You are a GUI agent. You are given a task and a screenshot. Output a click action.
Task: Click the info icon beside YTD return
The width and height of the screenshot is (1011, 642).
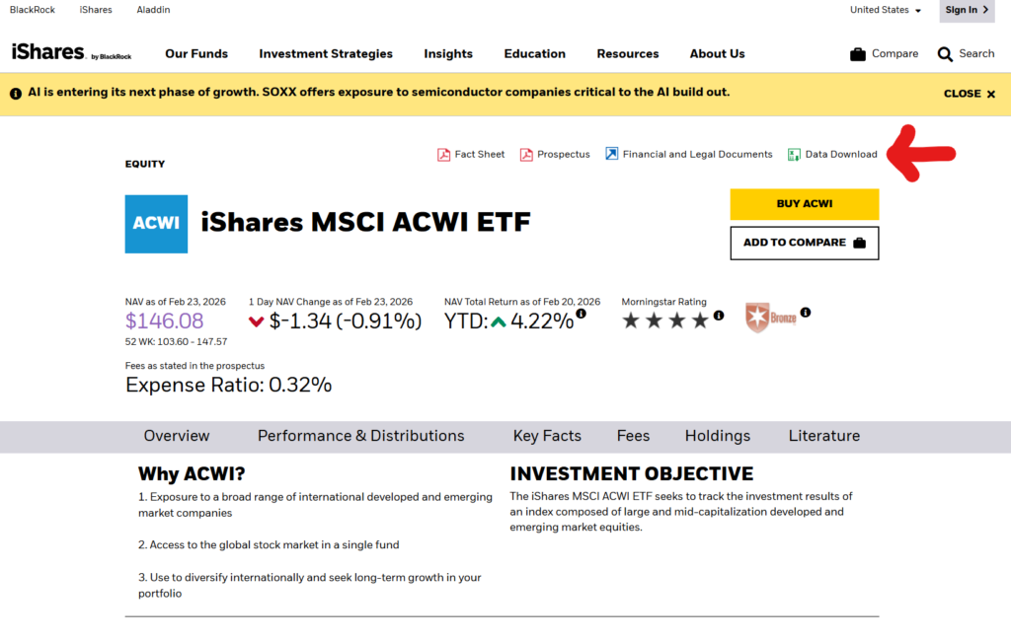click(x=581, y=314)
